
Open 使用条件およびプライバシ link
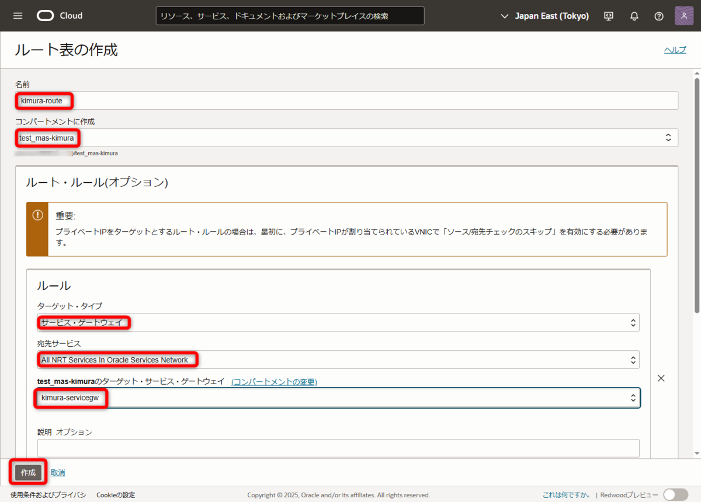(48, 495)
